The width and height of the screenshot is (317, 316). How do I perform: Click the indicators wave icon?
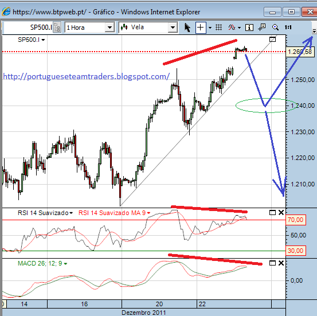click(x=232, y=27)
